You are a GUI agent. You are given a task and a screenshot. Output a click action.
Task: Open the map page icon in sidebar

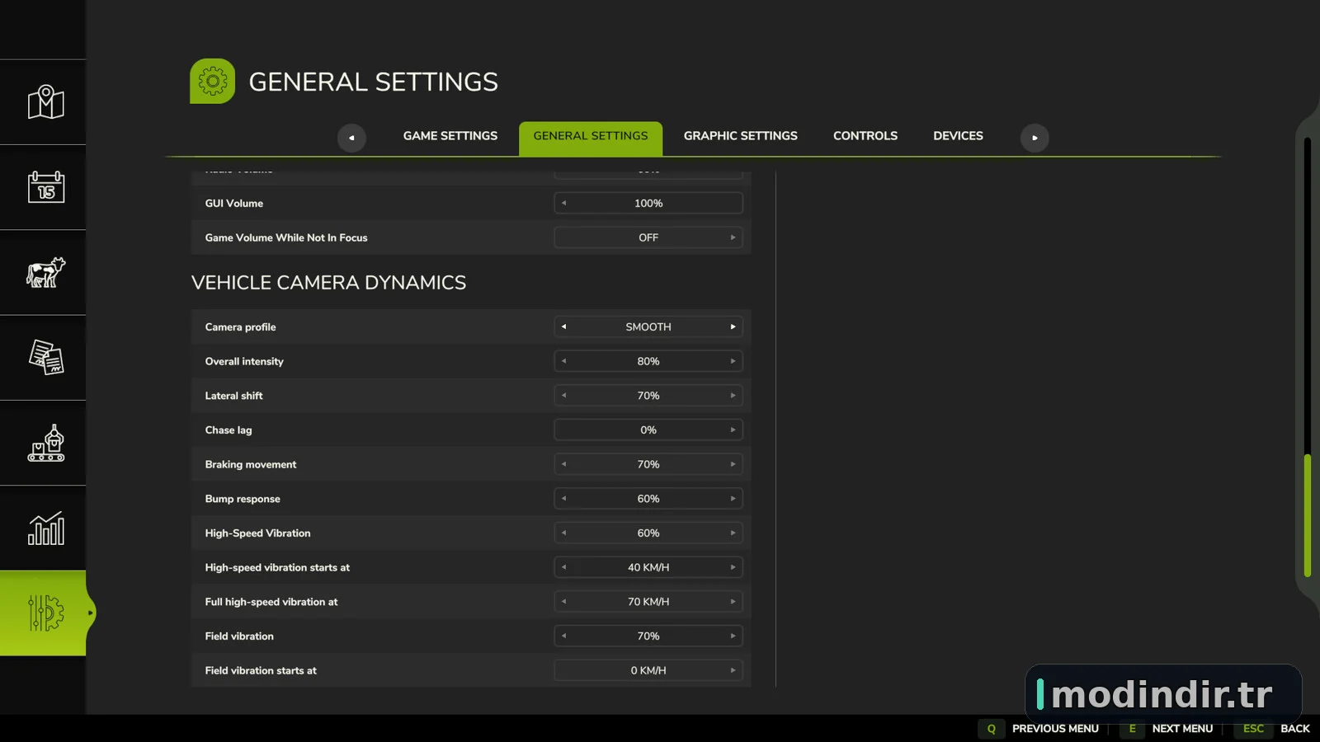click(x=45, y=102)
